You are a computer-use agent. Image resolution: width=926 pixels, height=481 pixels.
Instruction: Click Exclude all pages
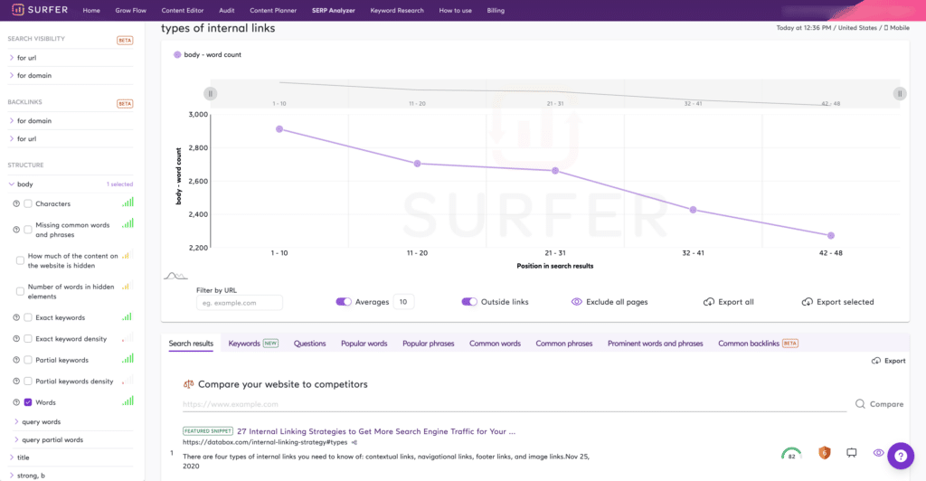coord(609,302)
